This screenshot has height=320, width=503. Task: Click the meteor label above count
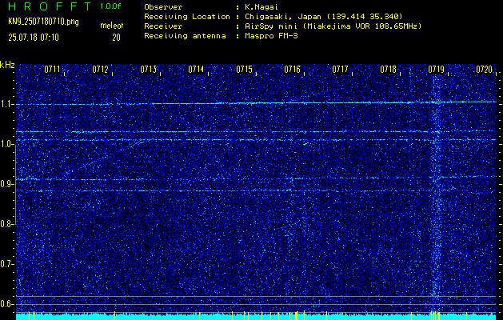pyautogui.click(x=112, y=26)
